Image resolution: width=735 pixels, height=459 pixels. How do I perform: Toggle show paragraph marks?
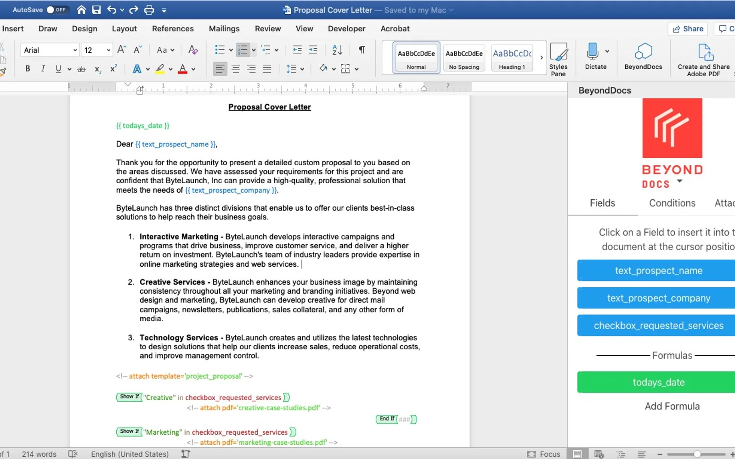click(x=362, y=50)
